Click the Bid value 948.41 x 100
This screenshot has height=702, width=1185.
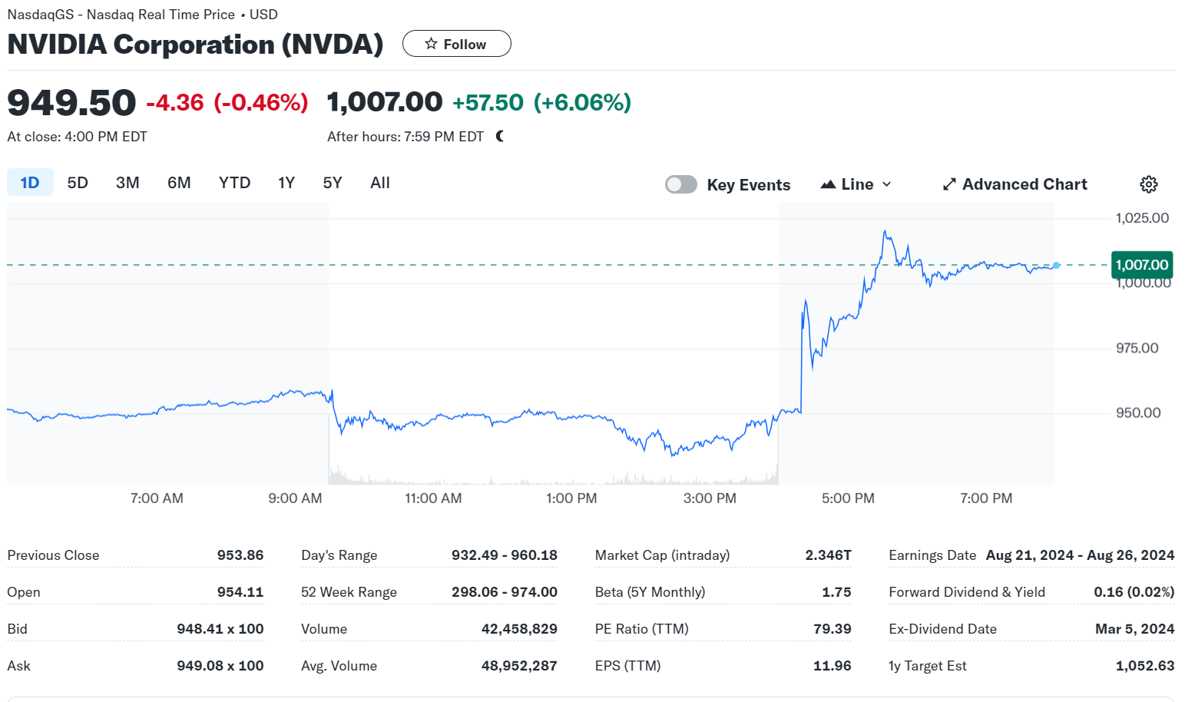pos(220,629)
